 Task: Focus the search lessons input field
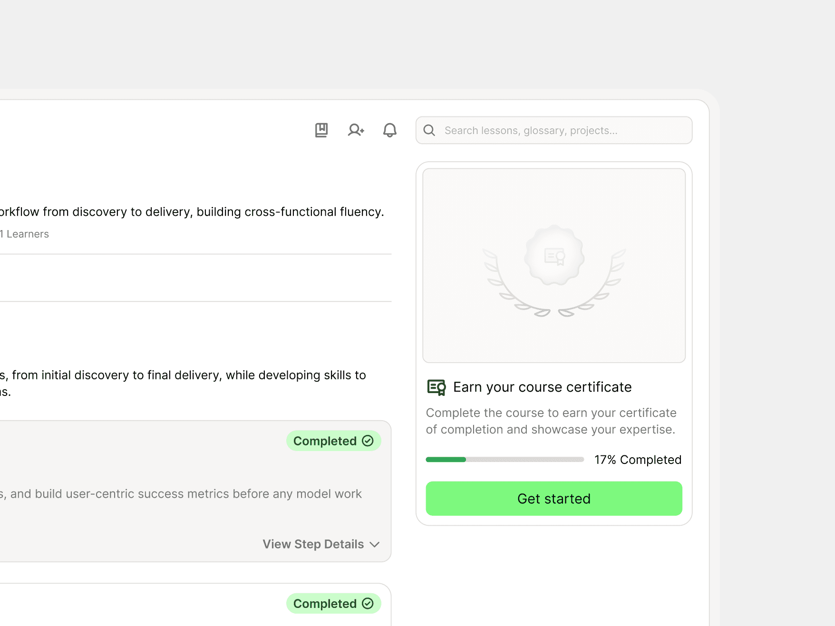coord(554,130)
